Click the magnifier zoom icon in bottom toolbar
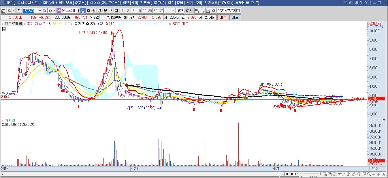The height and width of the screenshot is (178, 388). click(369, 174)
